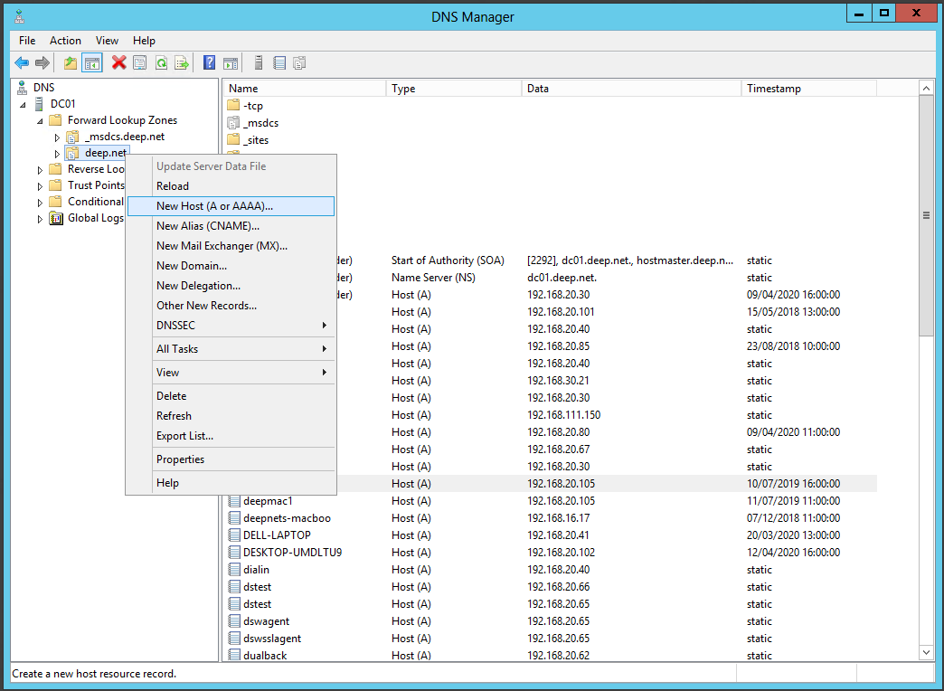Select the DELL-LAPTOP host record
Screen dimensions: 944x691
[x=277, y=535]
